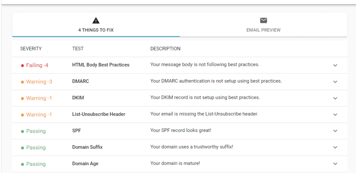Click the HTML Body Best Practices test name
The width and height of the screenshot is (356, 173).
(101, 65)
